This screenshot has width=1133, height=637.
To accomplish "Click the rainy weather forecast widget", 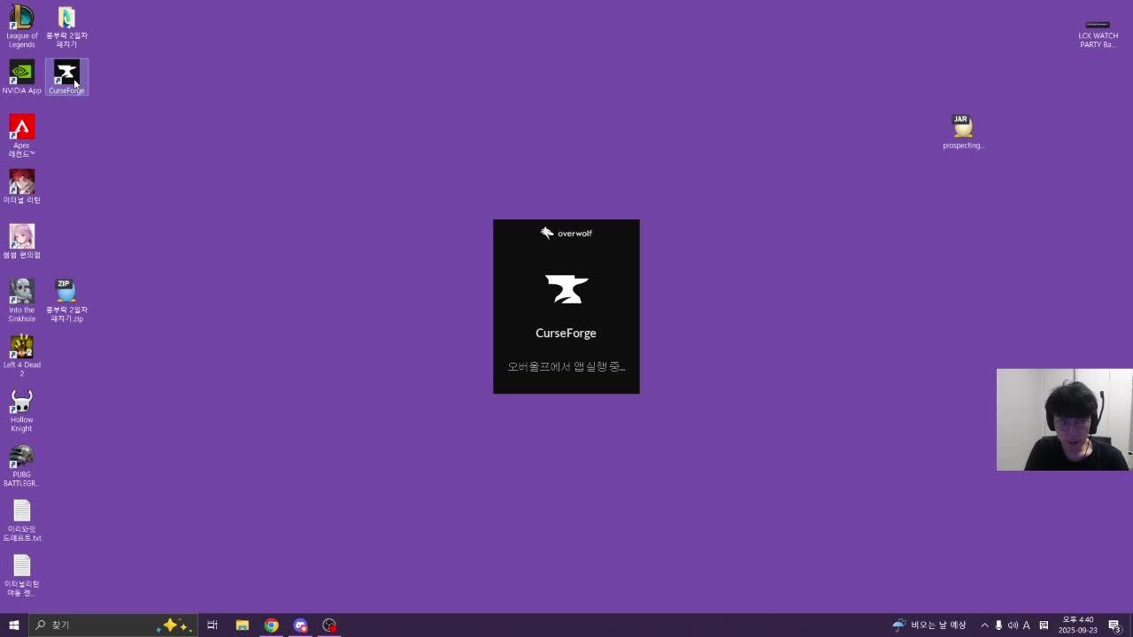I will pos(929,625).
